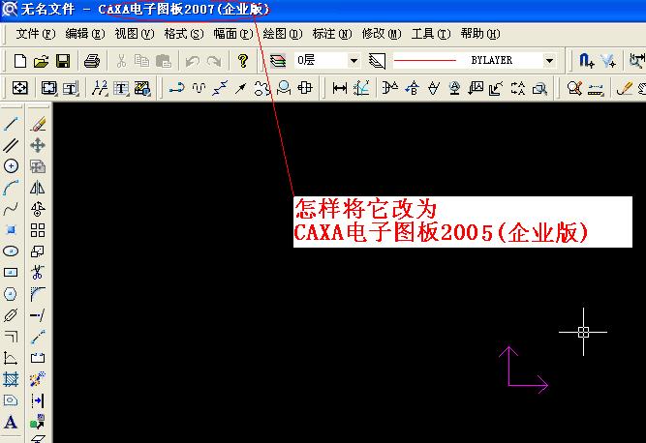Click the printer icon
Image resolution: width=646 pixels, height=443 pixels.
[91, 61]
